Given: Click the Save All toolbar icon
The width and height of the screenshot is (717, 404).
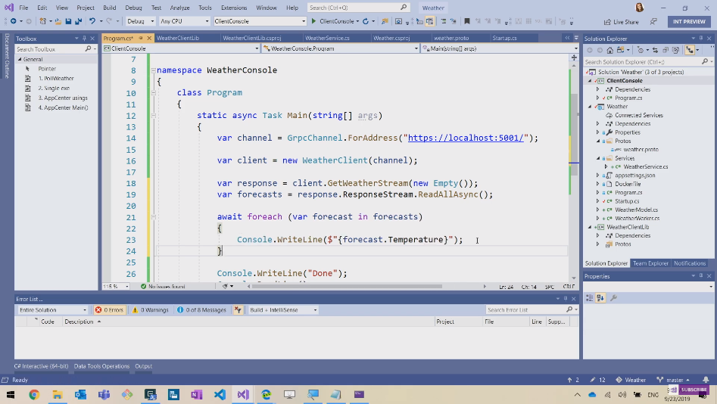Looking at the screenshot, I should pos(78,21).
